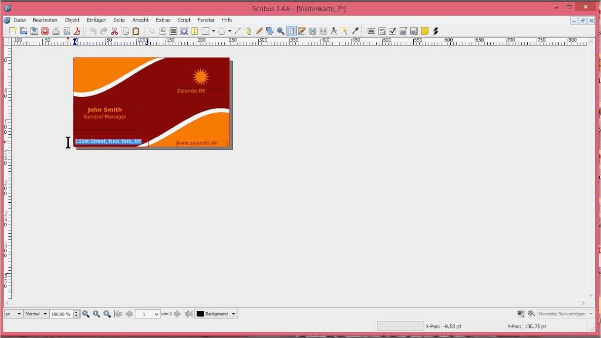Viewport: 601px width, 338px height.
Task: Toggle the color management preview icon
Action: click(x=521, y=314)
